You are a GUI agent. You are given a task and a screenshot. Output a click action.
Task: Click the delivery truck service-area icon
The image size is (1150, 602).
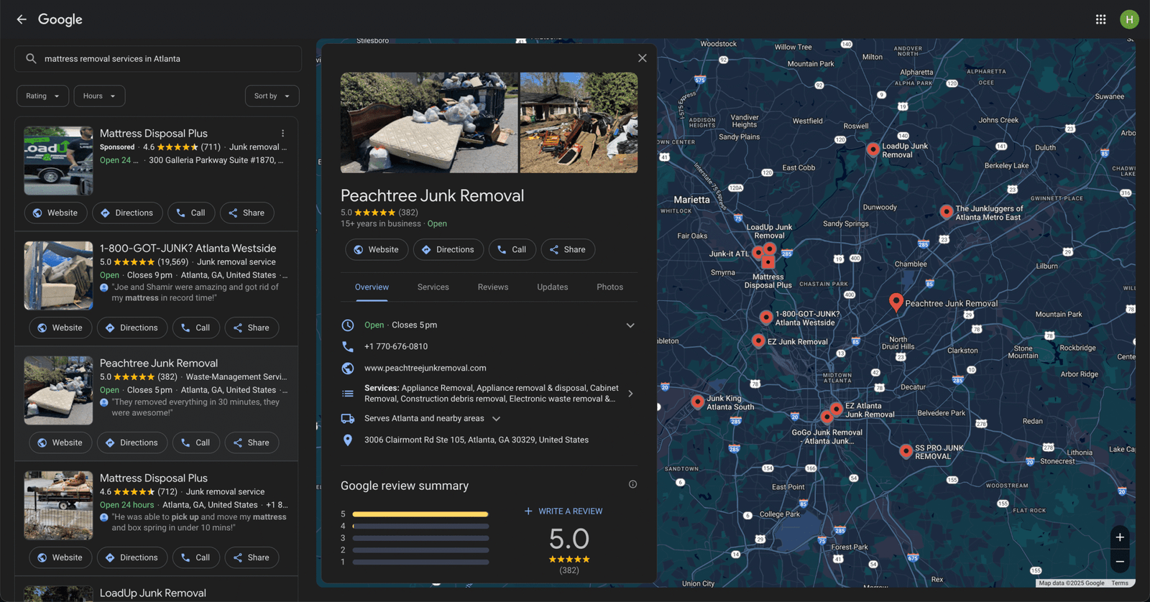coord(348,418)
